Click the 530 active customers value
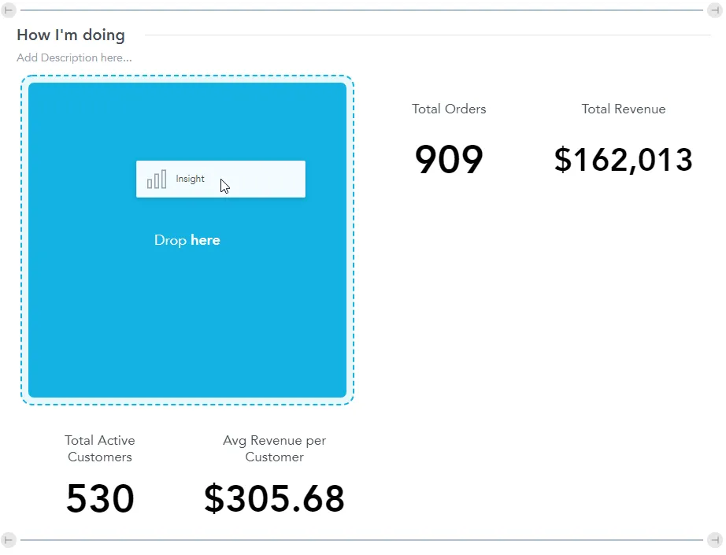 click(99, 498)
